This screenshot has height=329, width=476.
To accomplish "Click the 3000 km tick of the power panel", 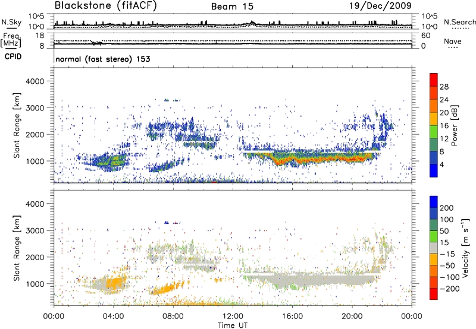I will click(x=35, y=108).
